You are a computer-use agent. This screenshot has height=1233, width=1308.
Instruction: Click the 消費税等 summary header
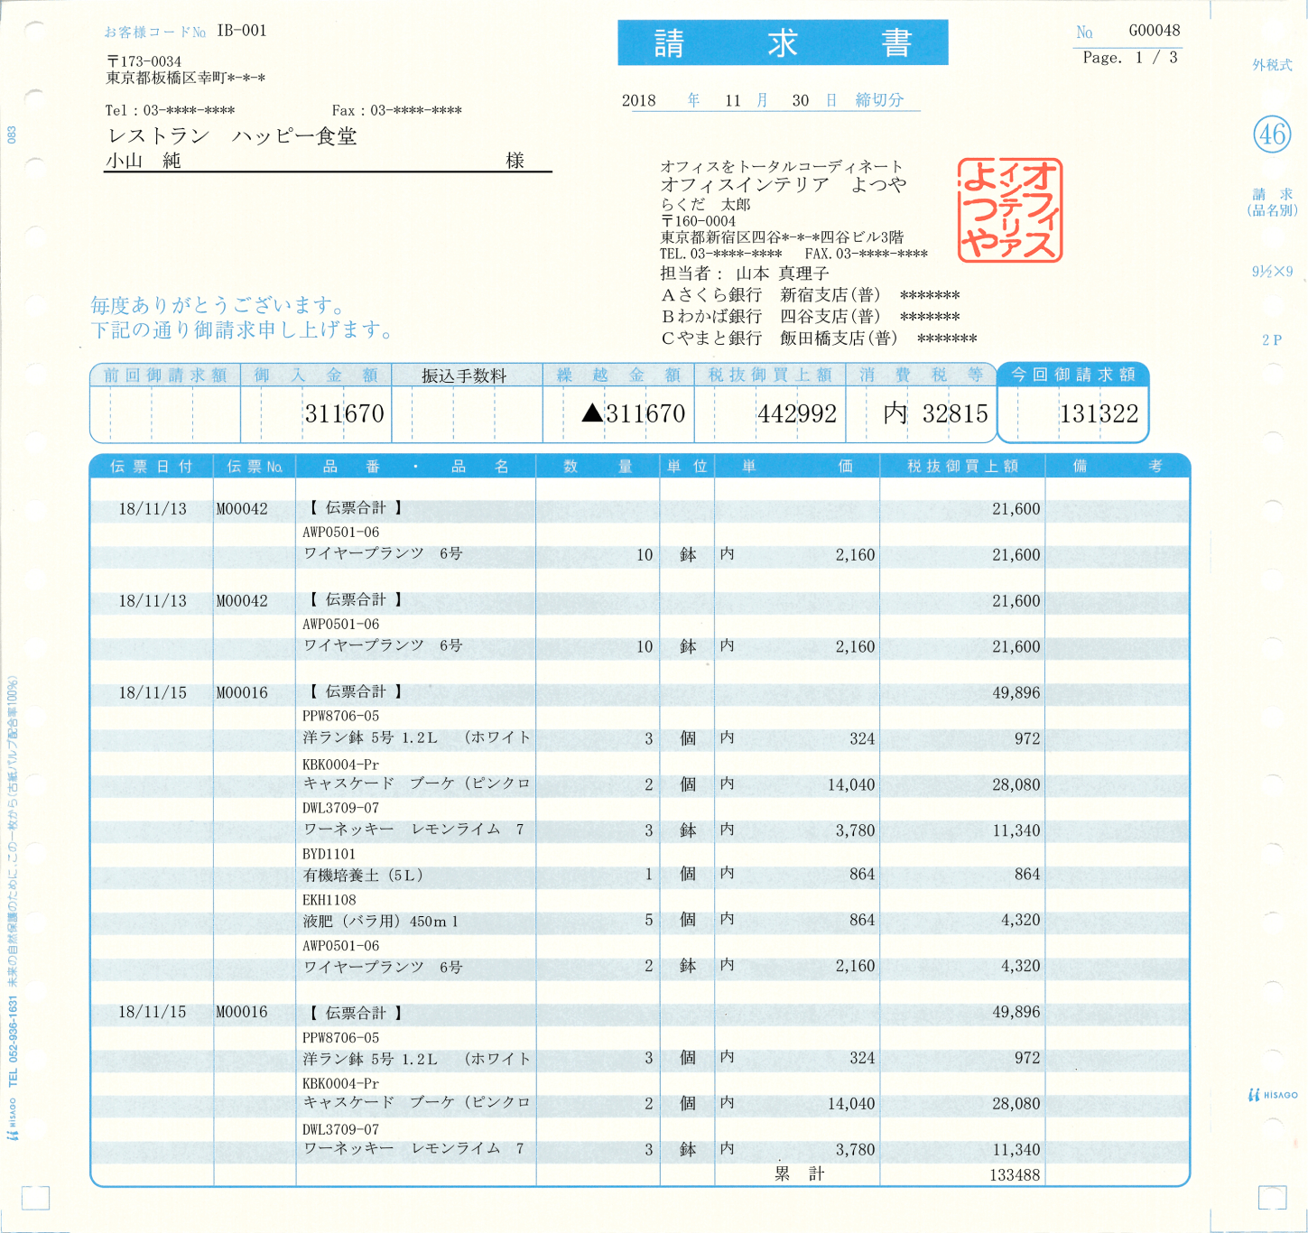click(922, 375)
